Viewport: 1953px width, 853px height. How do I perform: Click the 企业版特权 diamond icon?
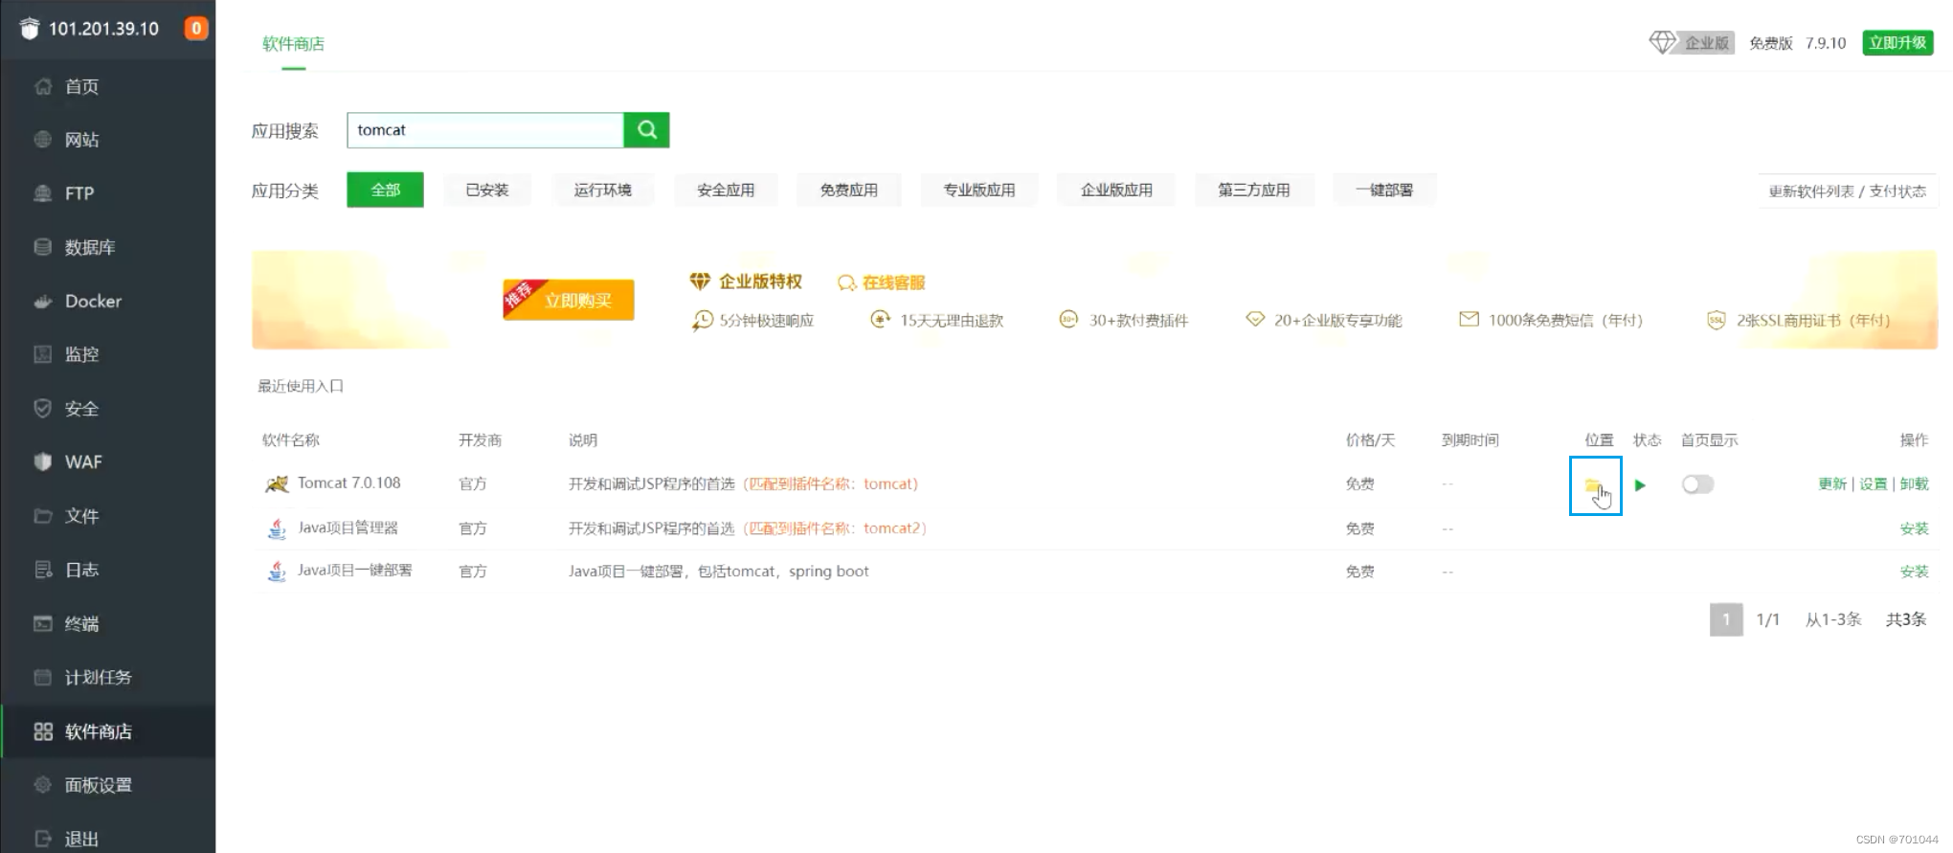700,281
